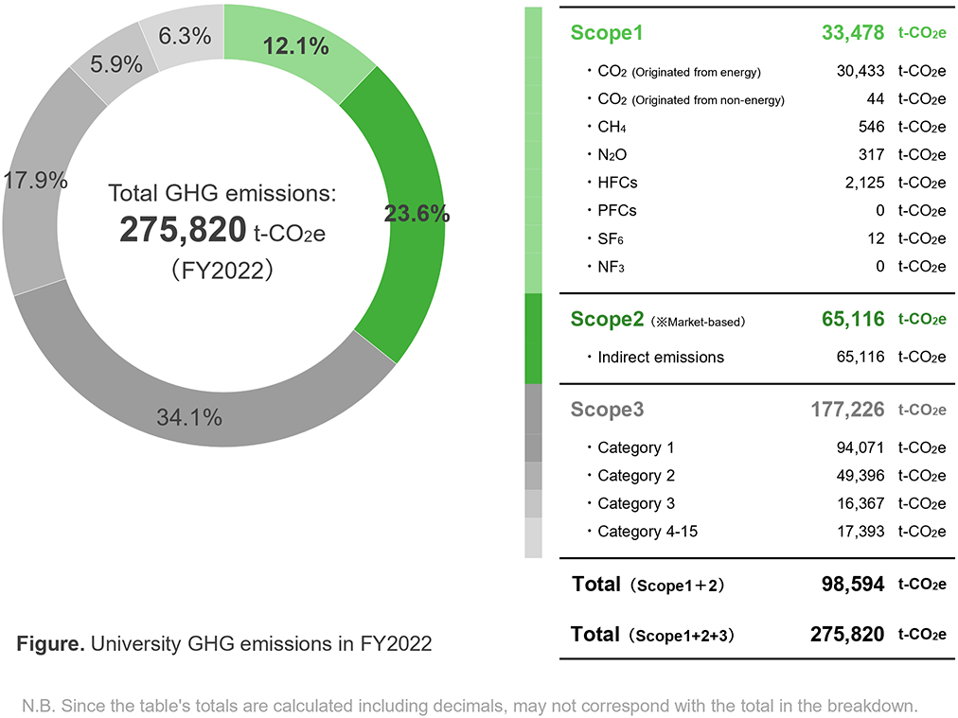Select the HFCs row label

pyautogui.click(x=617, y=183)
